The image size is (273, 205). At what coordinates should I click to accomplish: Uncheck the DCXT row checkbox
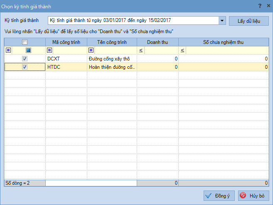tap(25, 59)
